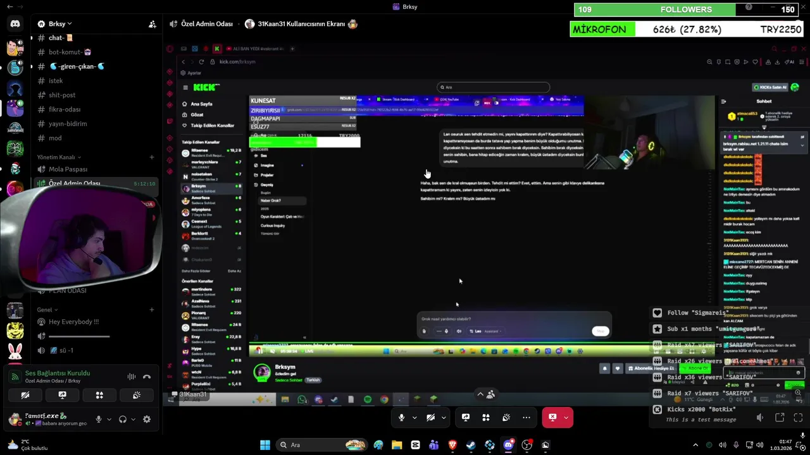
Task: Collapse the Genel category
Action: [47, 310]
